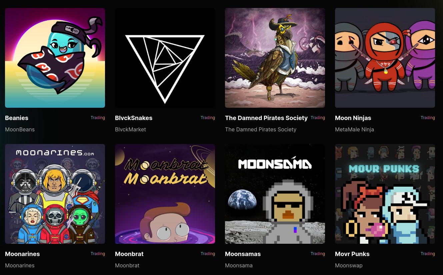This screenshot has width=443, height=275.
Task: Open the Movr Punks pixel art image
Action: tap(385, 194)
